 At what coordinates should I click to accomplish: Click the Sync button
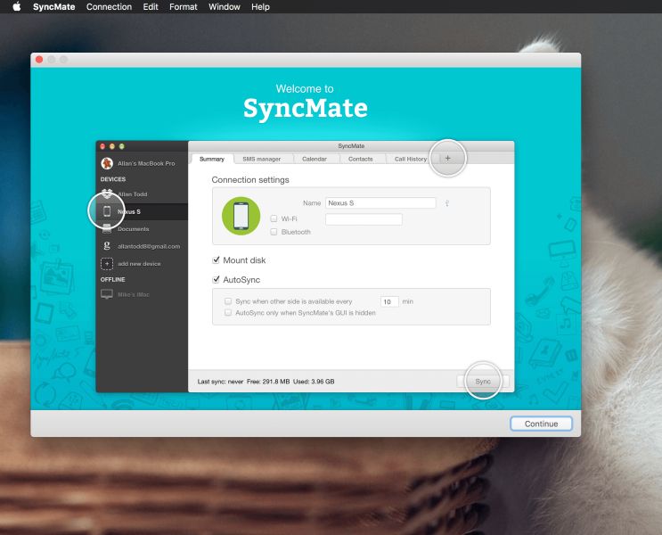(483, 381)
